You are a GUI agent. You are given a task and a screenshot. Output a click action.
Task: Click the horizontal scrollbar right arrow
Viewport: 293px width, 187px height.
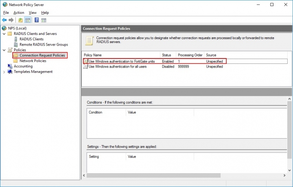(284, 175)
